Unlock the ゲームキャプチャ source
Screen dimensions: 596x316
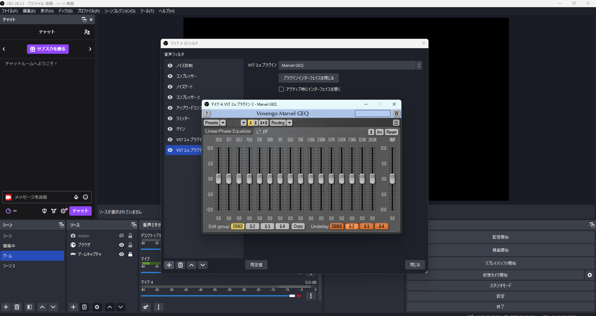[130, 254]
